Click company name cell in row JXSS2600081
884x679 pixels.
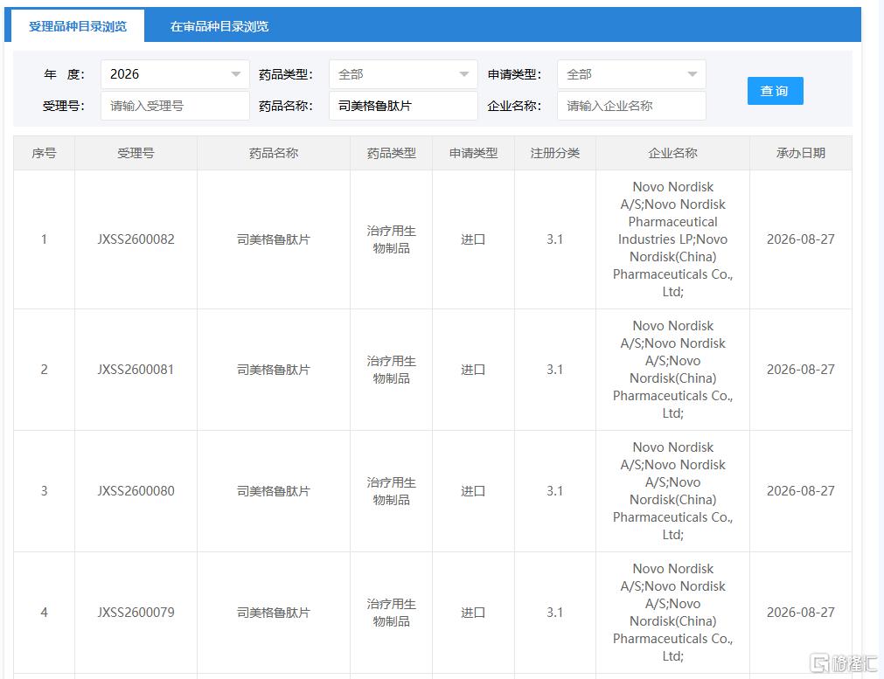[672, 370]
